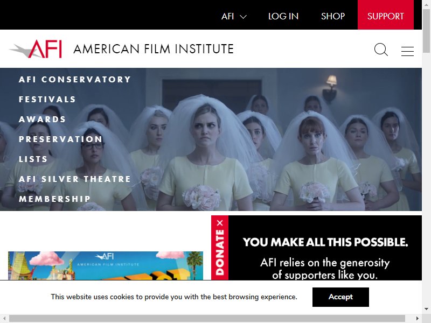Click the cookie notice message text
Viewport: 431px width, 323px height.
[174, 297]
